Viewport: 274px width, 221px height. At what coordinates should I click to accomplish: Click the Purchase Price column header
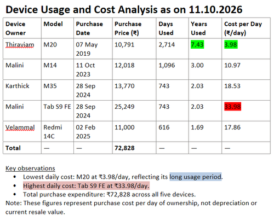tap(128, 28)
